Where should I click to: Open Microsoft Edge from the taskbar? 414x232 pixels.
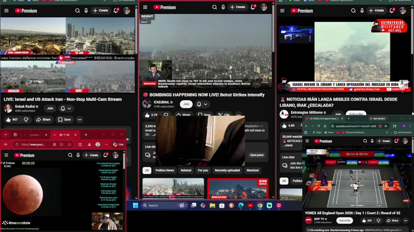(241, 205)
